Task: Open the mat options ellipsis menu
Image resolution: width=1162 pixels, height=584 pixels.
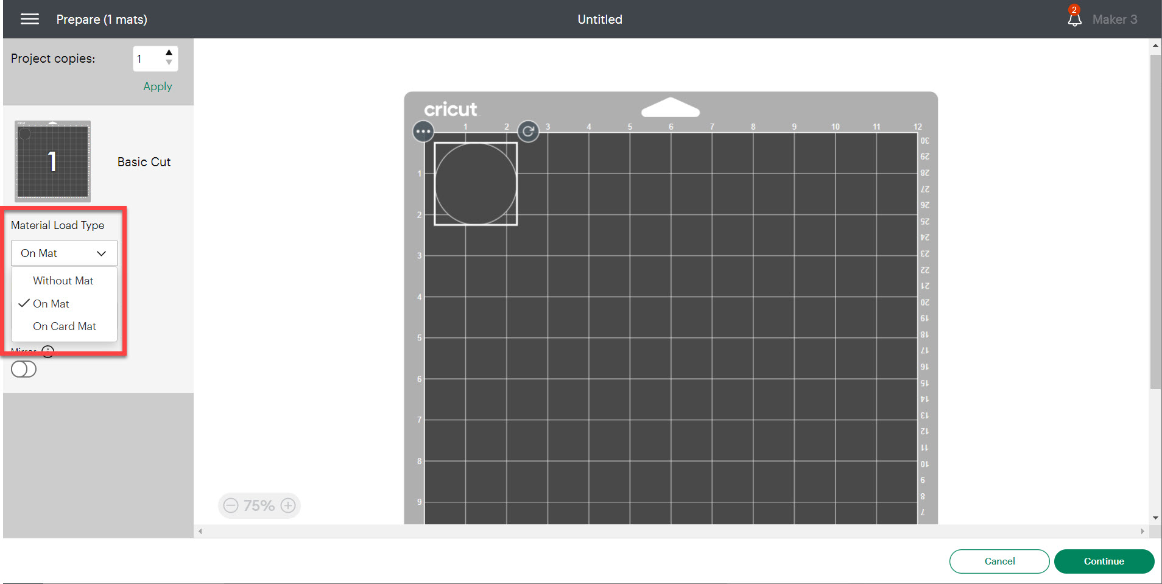Action: 423,131
